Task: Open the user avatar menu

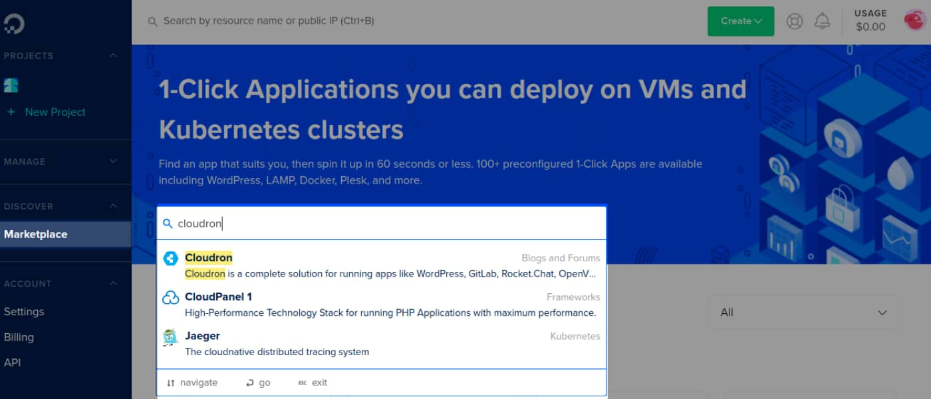Action: [916, 20]
